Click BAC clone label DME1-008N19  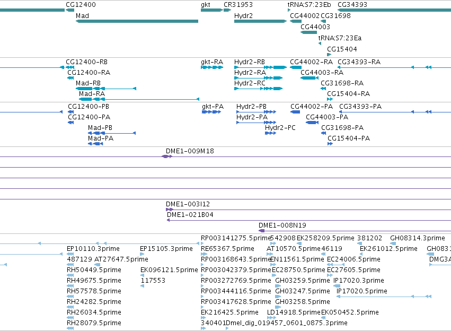[x=282, y=225]
